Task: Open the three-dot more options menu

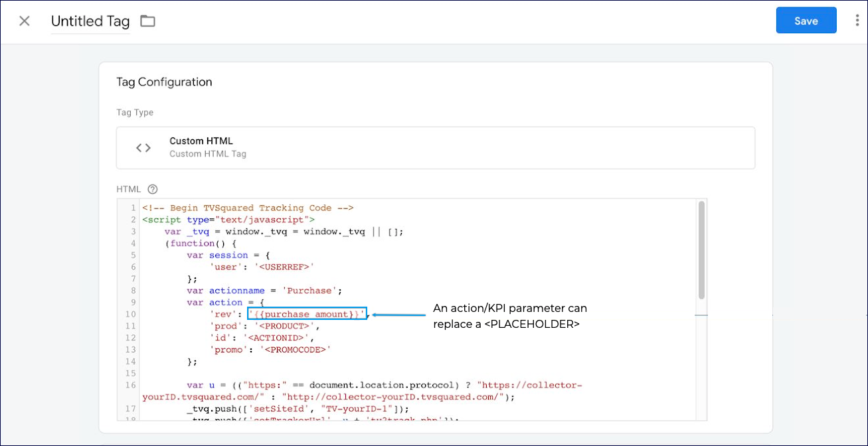Action: click(857, 21)
